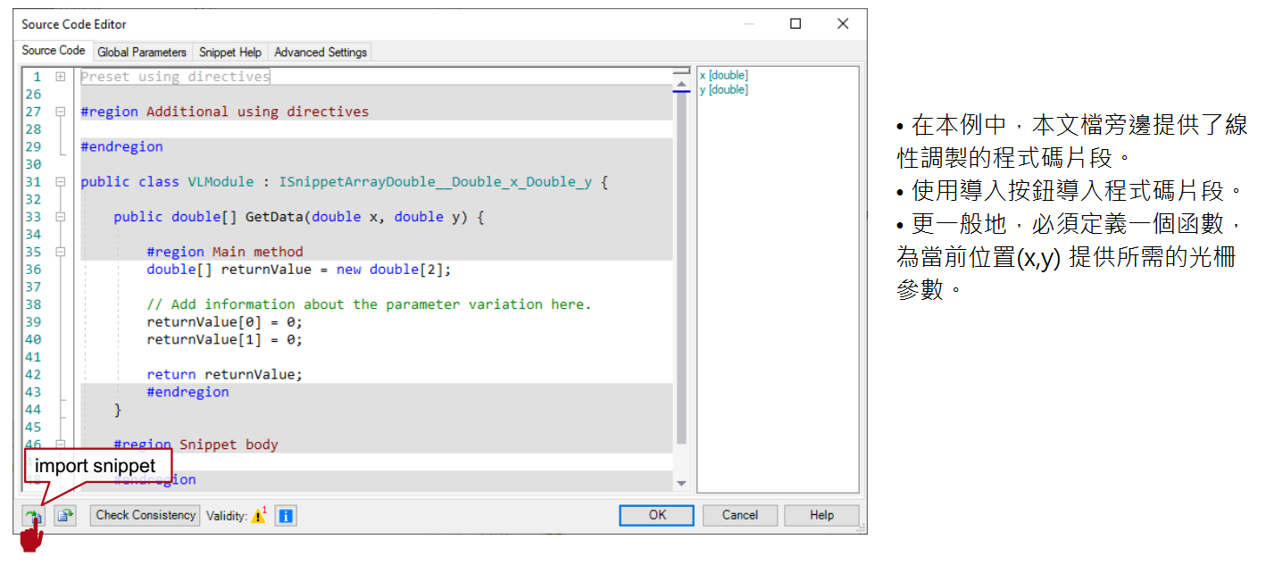Click the vertical scrollbar thumb in code editor
Screen dimensions: 1266x565
[x=682, y=268]
